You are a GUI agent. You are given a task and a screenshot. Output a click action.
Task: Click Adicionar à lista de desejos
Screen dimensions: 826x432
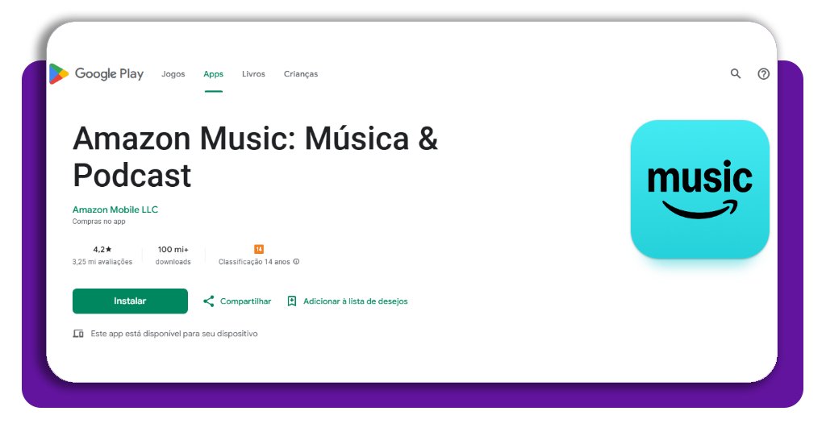click(356, 301)
